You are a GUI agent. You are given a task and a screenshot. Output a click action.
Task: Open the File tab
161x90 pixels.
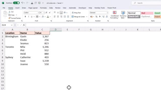(x=4, y=8)
